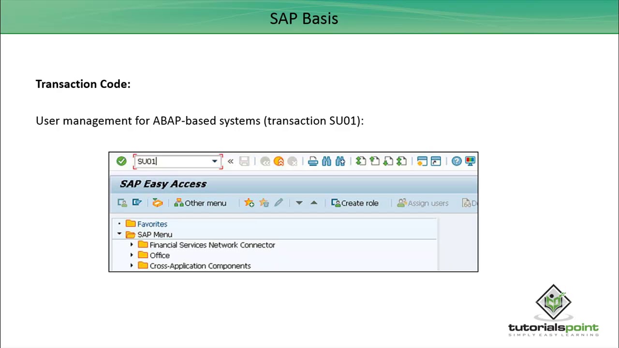
Task: Click the Assign users button
Action: tap(423, 203)
